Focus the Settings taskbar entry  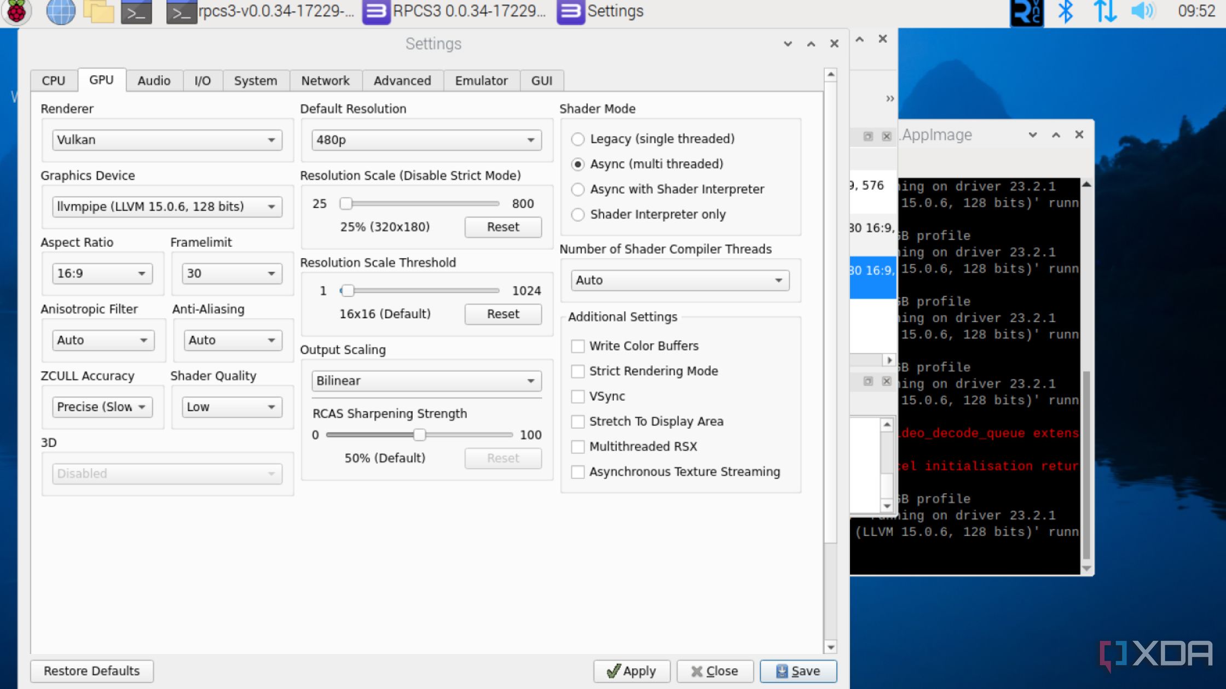point(601,11)
